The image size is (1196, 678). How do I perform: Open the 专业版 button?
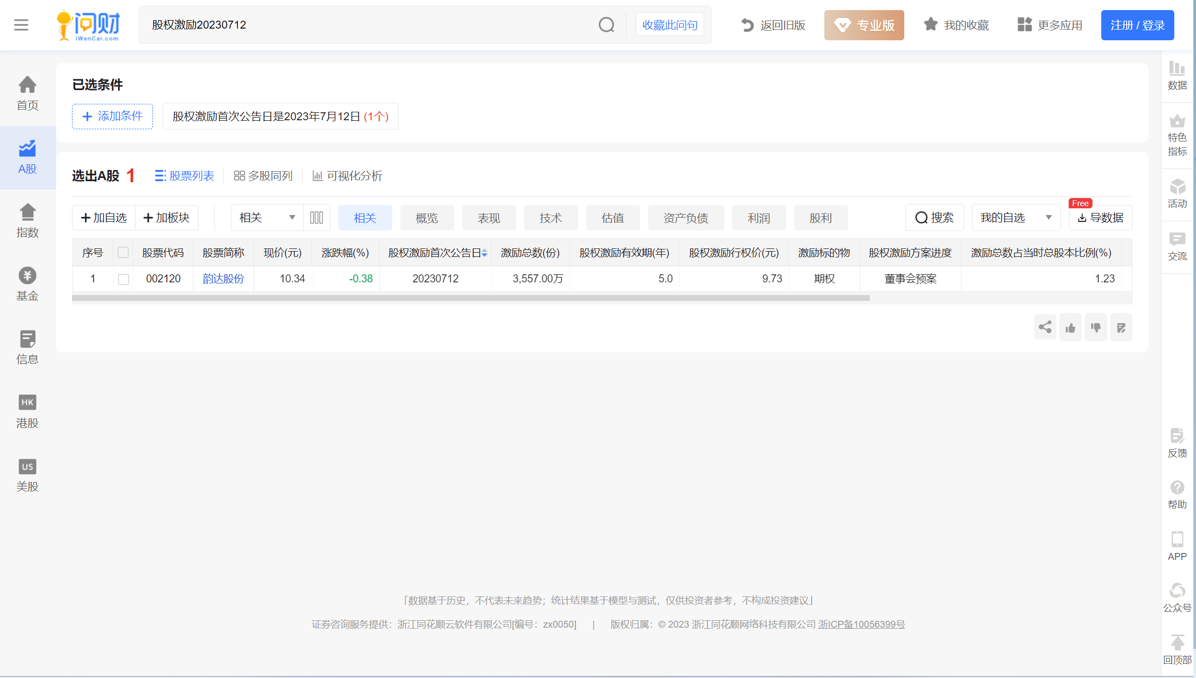864,25
